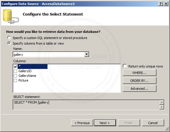Click the database plug icon
This screenshot has height=132, width=170.
(11, 16)
